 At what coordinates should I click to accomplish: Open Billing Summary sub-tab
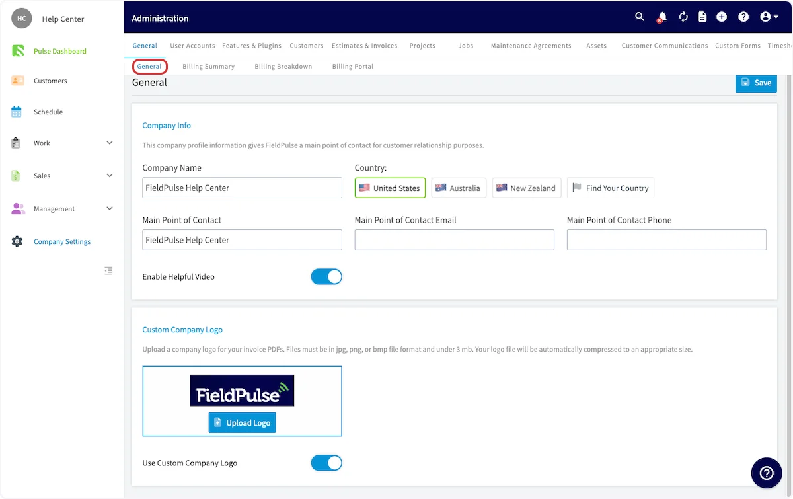point(208,66)
